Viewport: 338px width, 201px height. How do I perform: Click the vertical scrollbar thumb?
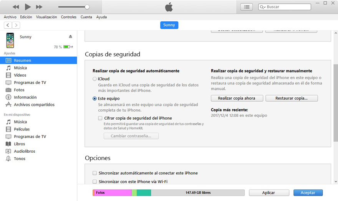tap(336, 103)
